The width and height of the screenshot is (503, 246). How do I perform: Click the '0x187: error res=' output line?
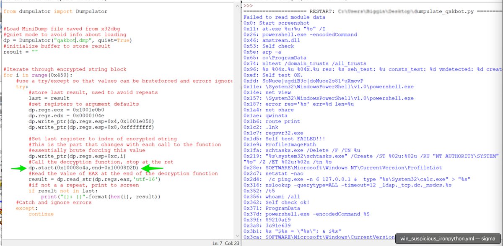299,104
